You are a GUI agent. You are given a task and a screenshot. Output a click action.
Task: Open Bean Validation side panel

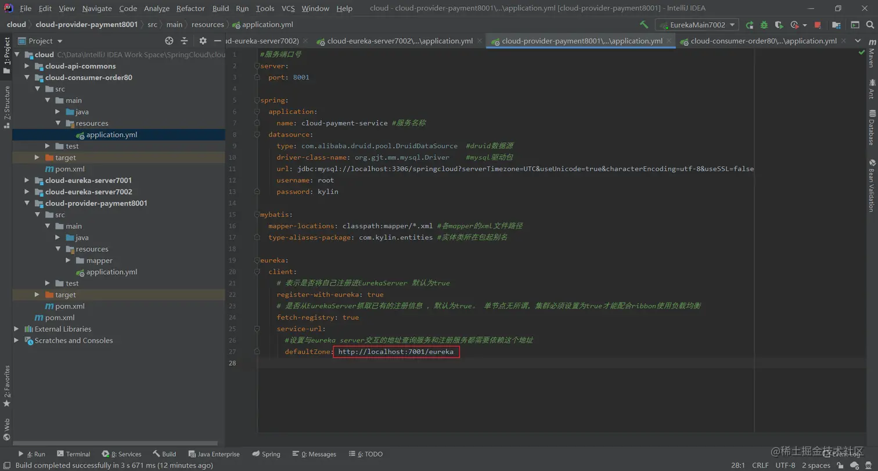tap(872, 185)
